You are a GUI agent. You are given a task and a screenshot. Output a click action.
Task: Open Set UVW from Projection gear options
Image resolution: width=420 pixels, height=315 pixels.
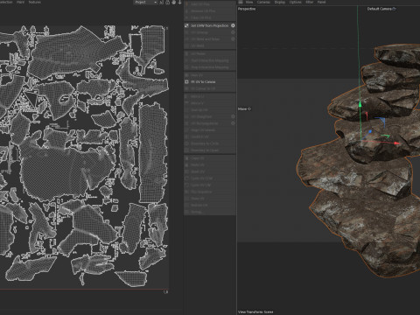pyautogui.click(x=233, y=25)
